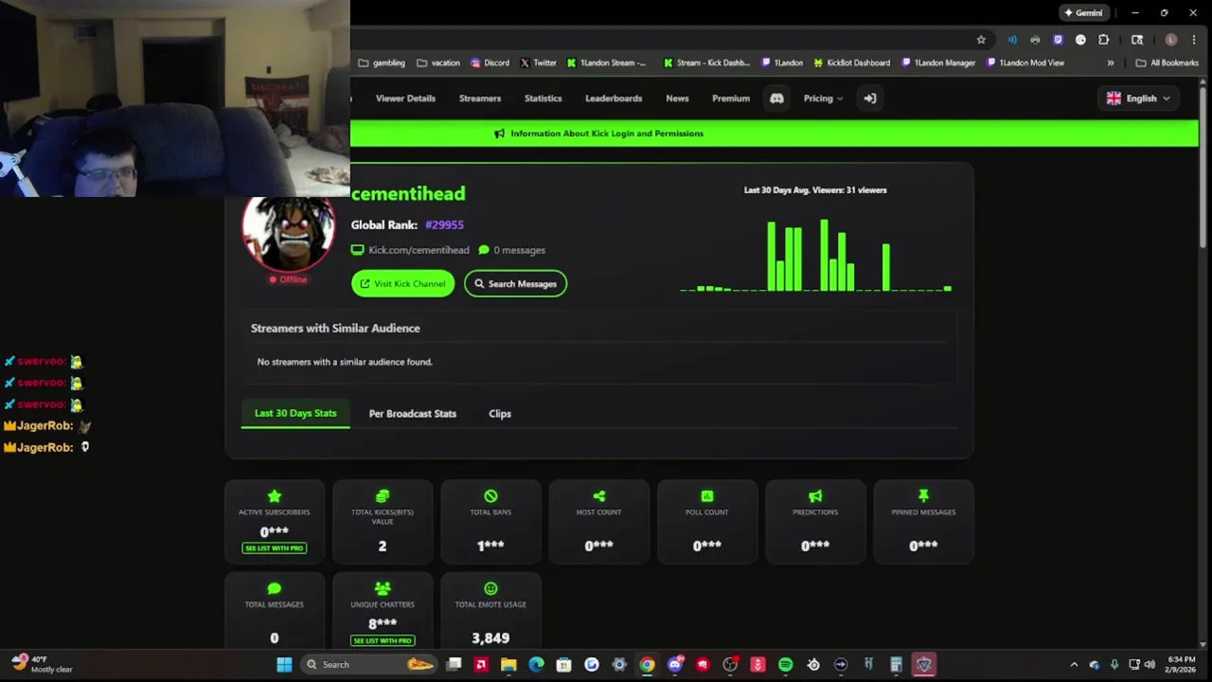Open Viewer Details in the navbar
1212x682 pixels.
405,99
